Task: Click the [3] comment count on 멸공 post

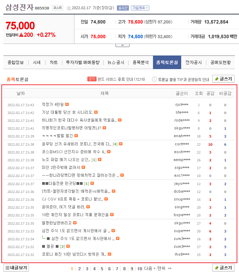Action: point(62,247)
